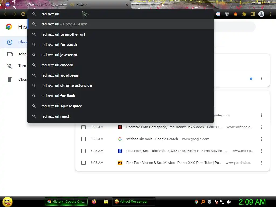Image resolution: width=276 pixels, height=207 pixels.
Task: Select suggestion redirect url - Google Search
Action: 121,24
